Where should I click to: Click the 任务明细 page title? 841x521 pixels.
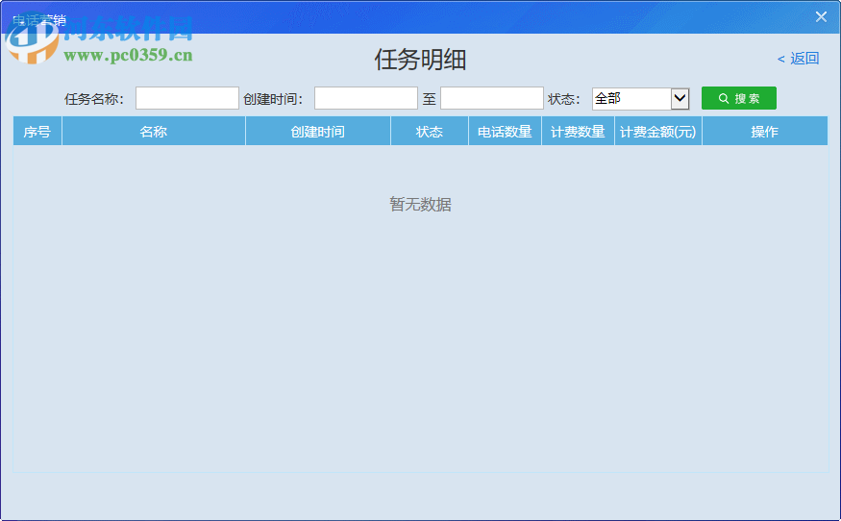click(x=420, y=60)
